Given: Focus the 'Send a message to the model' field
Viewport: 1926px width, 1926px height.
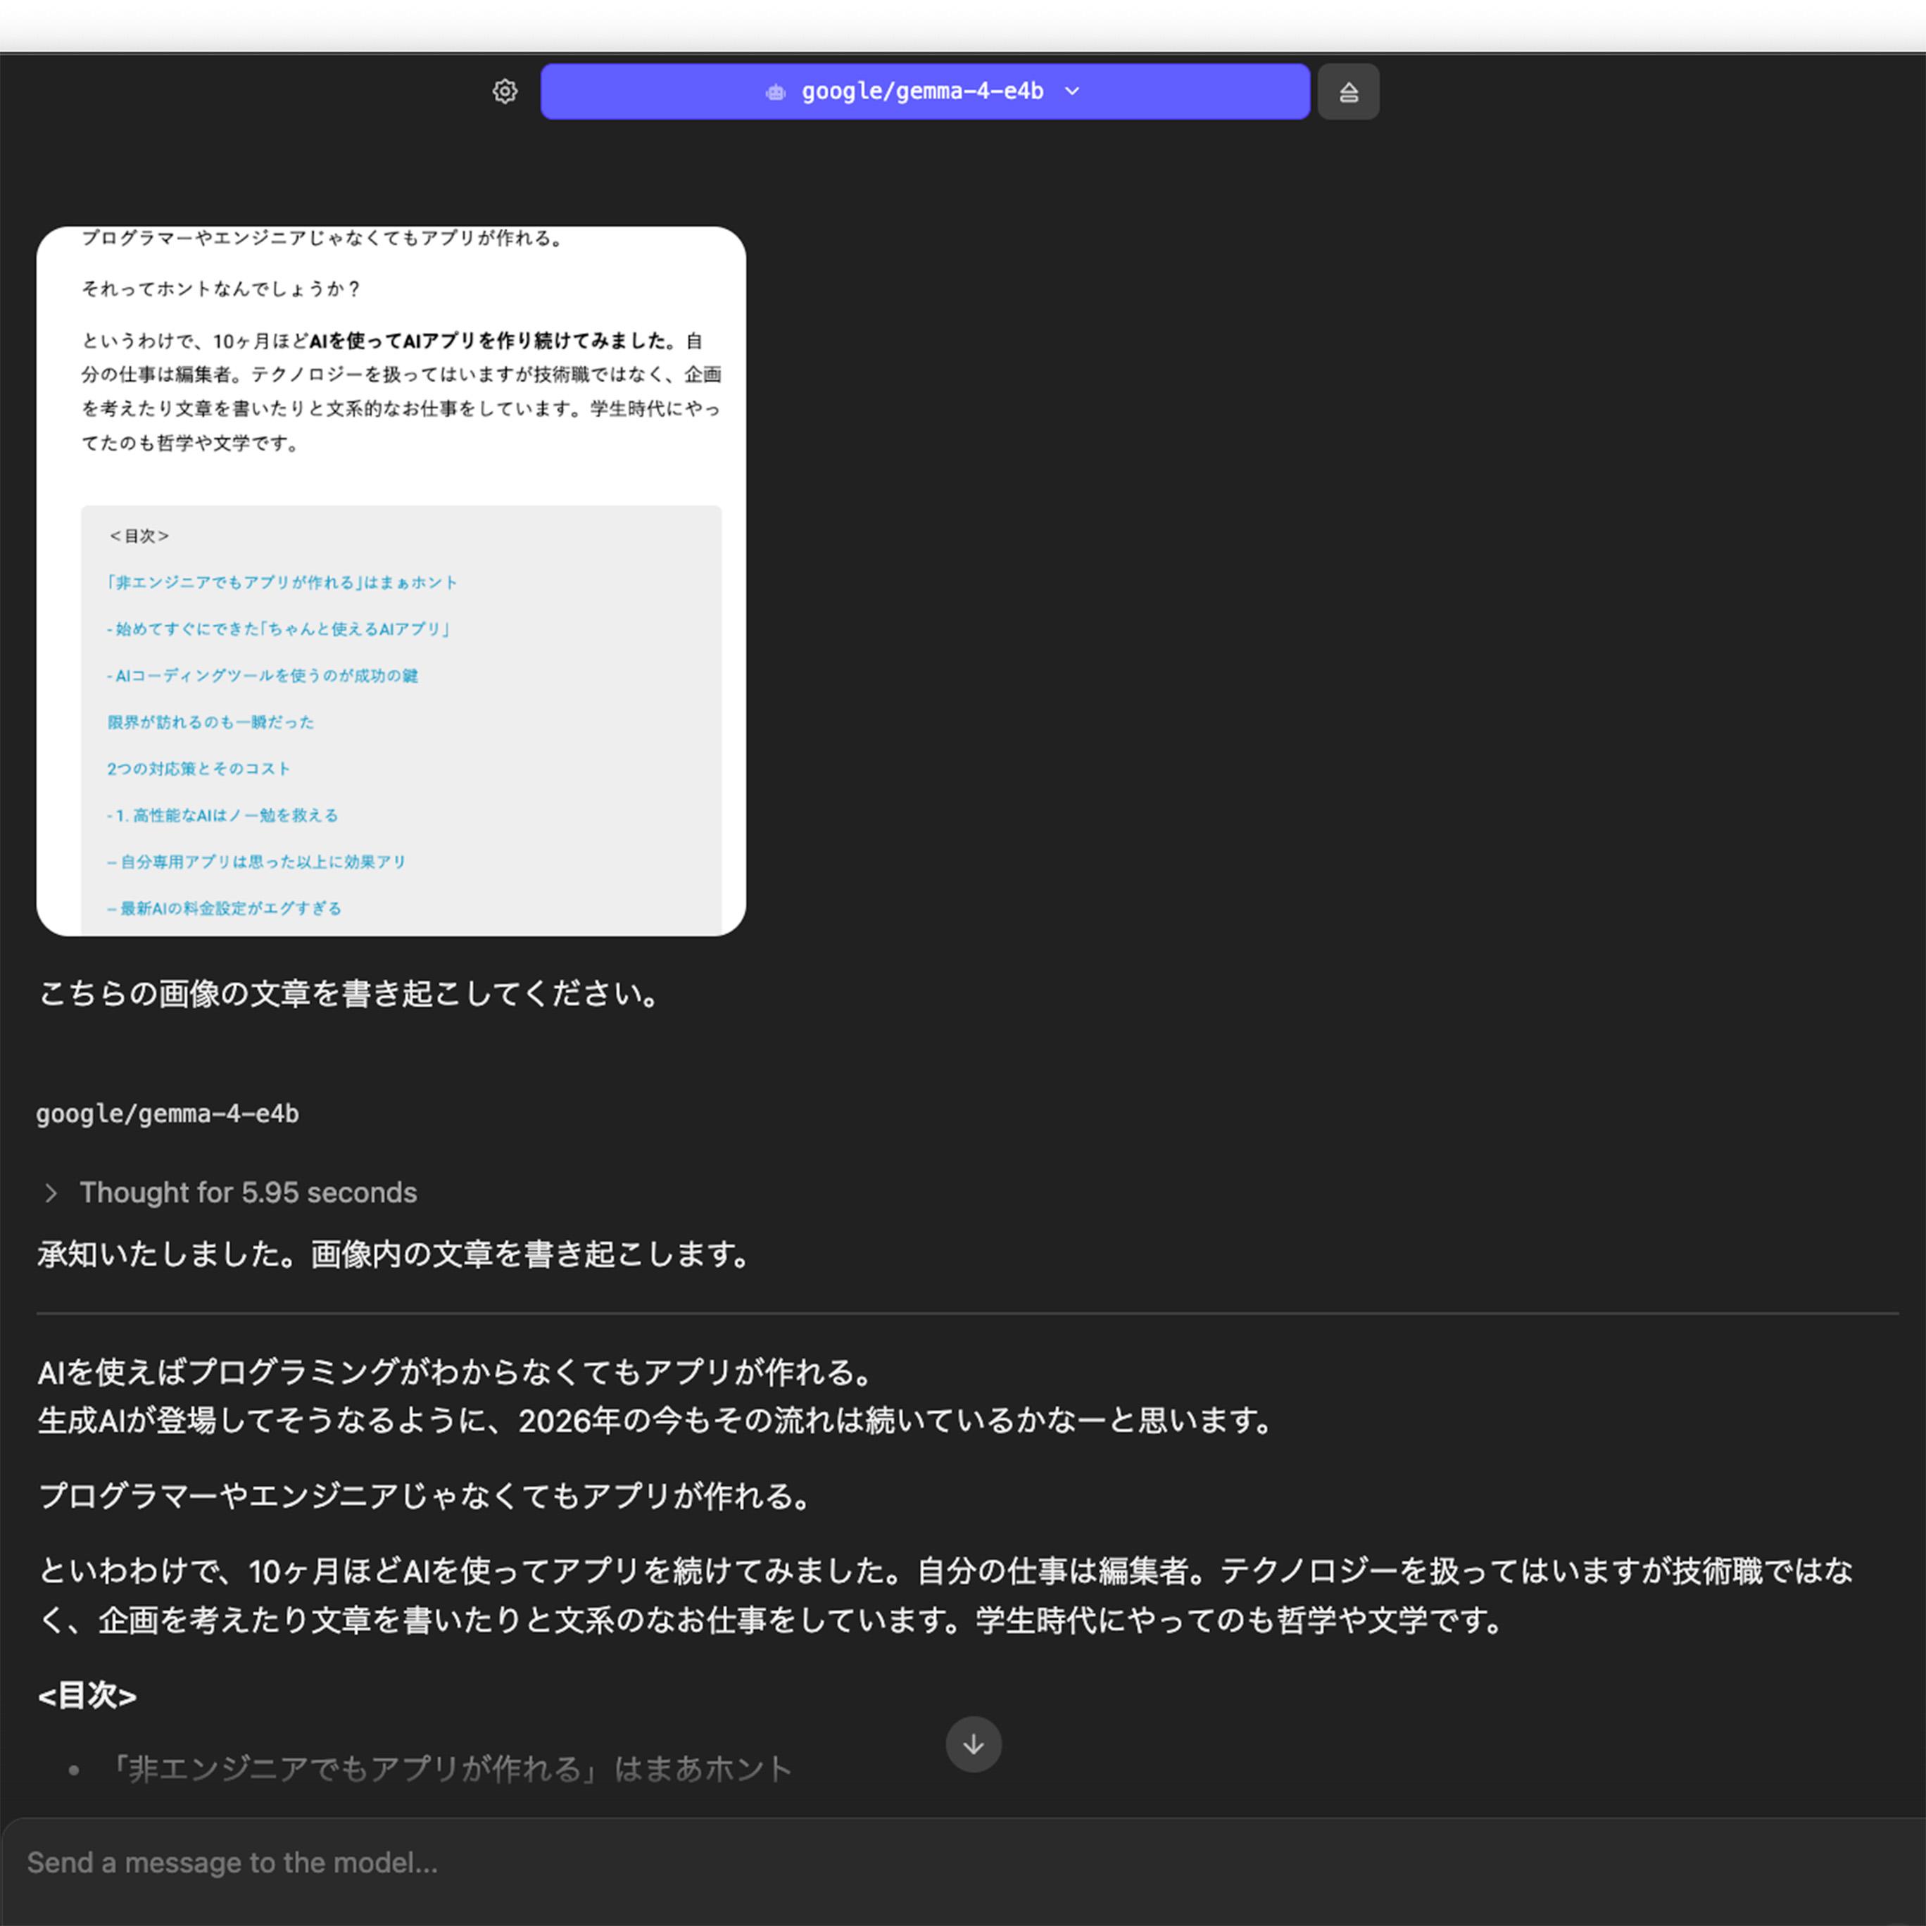Looking at the screenshot, I should pos(963,1862).
